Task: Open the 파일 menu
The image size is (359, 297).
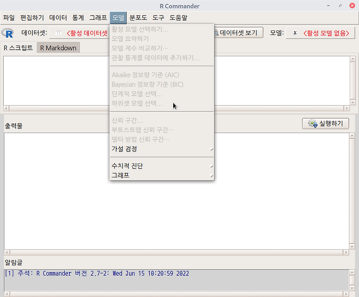Action: tap(9, 17)
